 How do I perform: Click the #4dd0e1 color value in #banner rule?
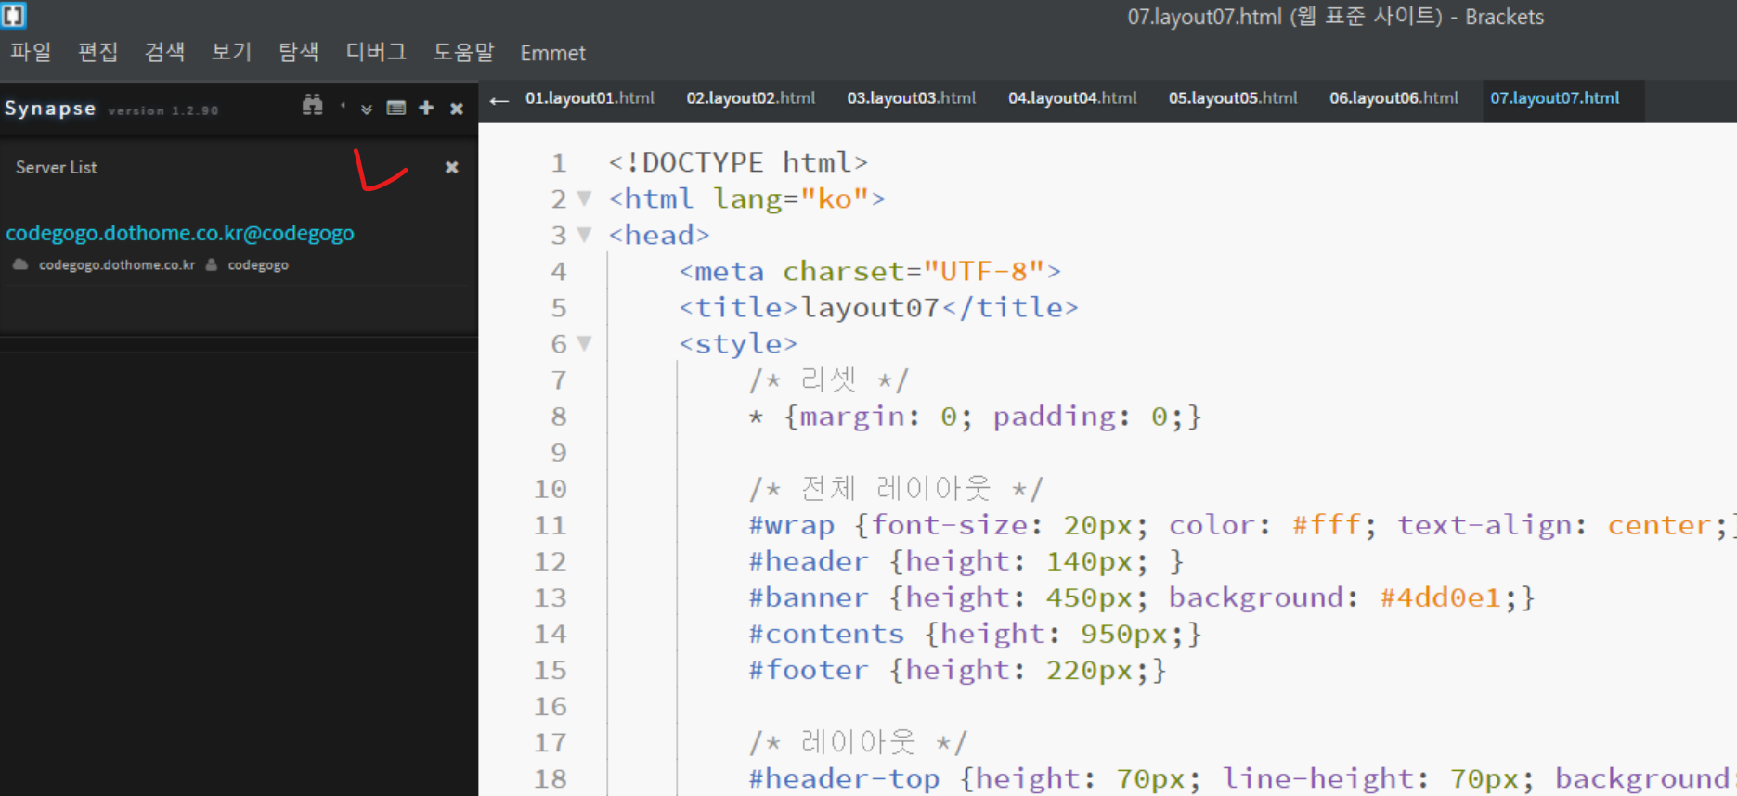tap(1440, 597)
